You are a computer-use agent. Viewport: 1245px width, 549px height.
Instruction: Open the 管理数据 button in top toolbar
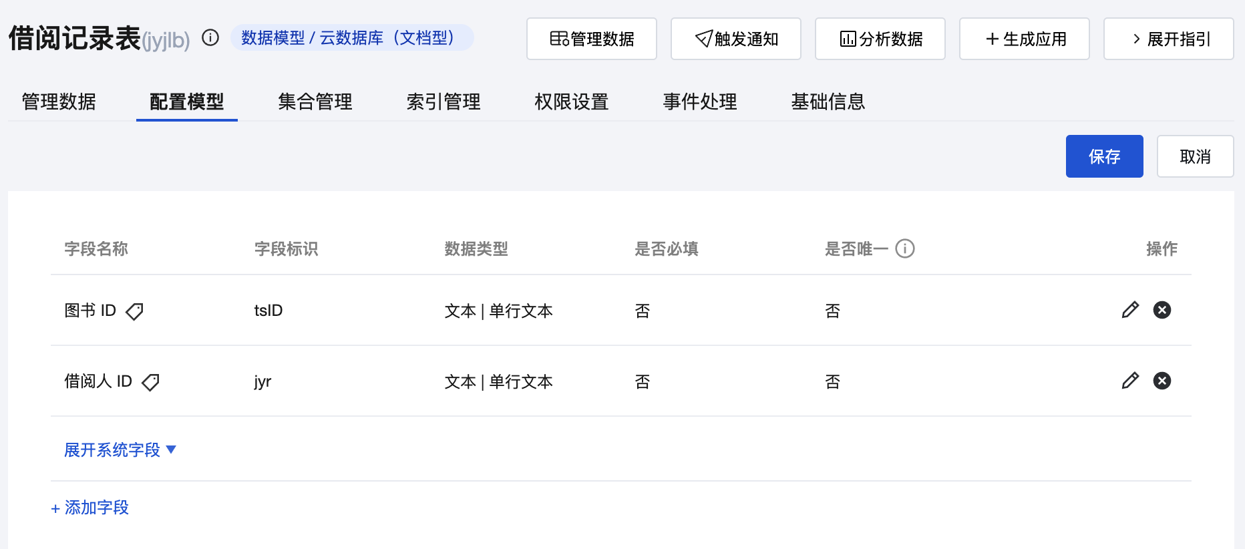click(591, 39)
